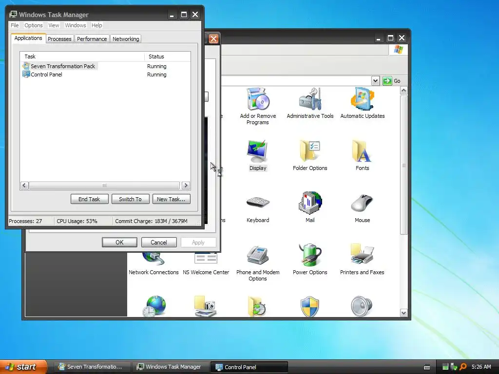Click the End Task button
This screenshot has width=499, height=374.
click(x=90, y=199)
